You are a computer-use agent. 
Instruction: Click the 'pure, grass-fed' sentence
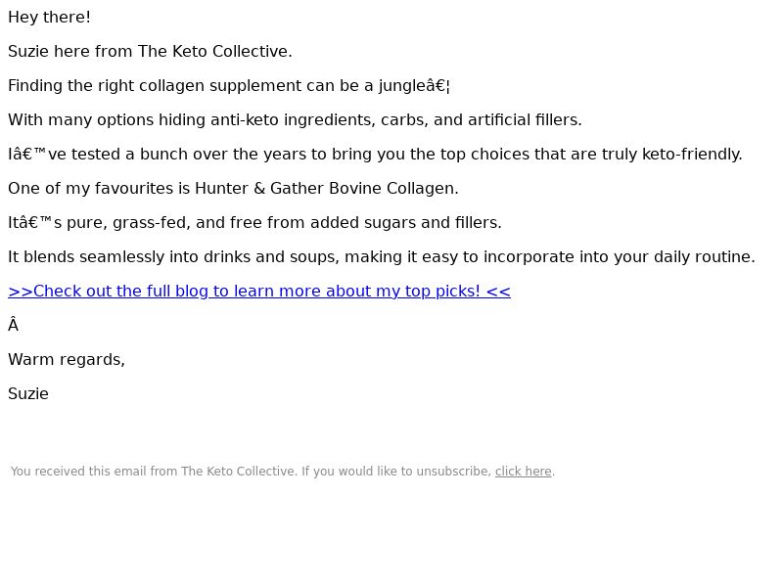254,223
